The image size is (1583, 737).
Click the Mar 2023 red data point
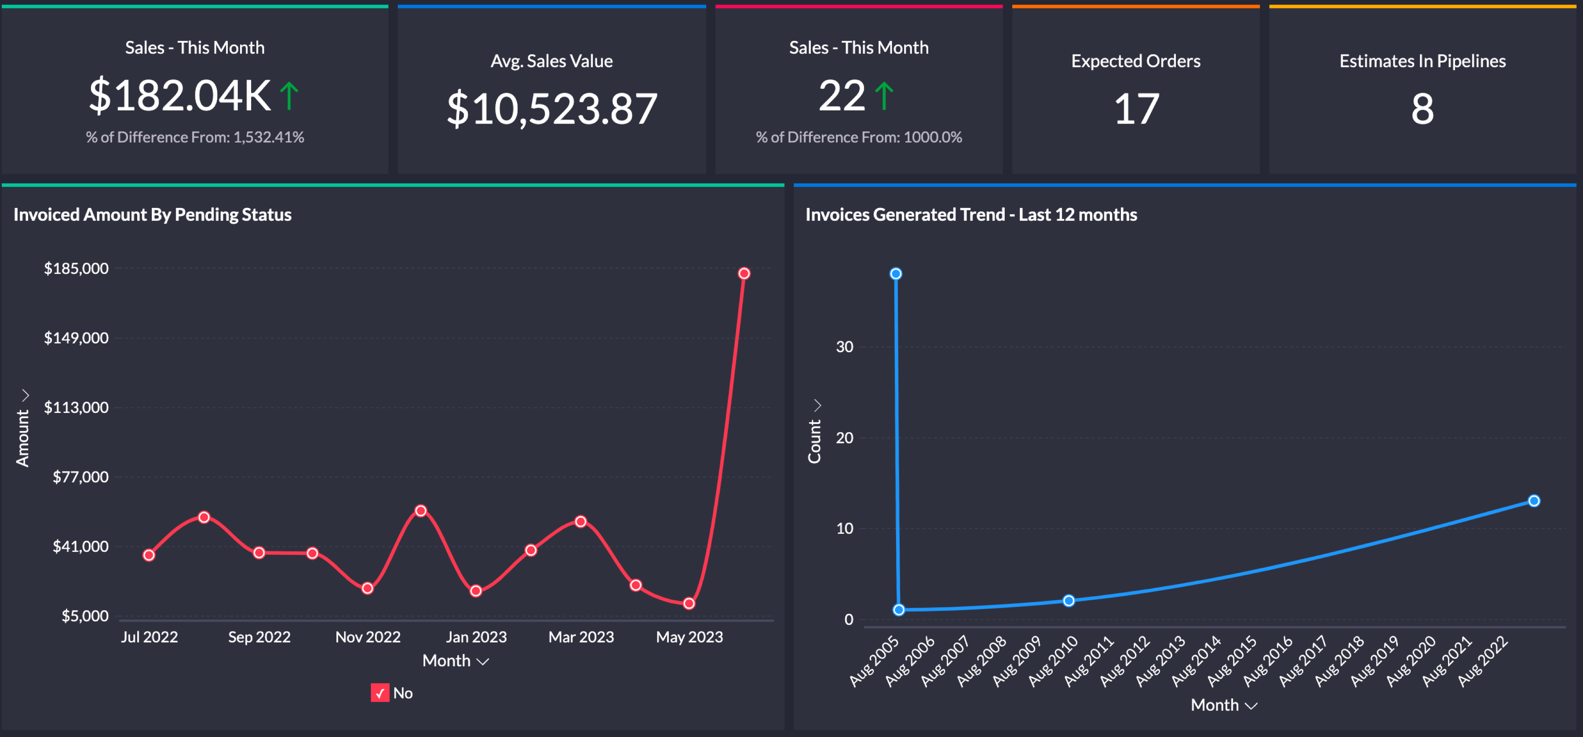click(581, 521)
